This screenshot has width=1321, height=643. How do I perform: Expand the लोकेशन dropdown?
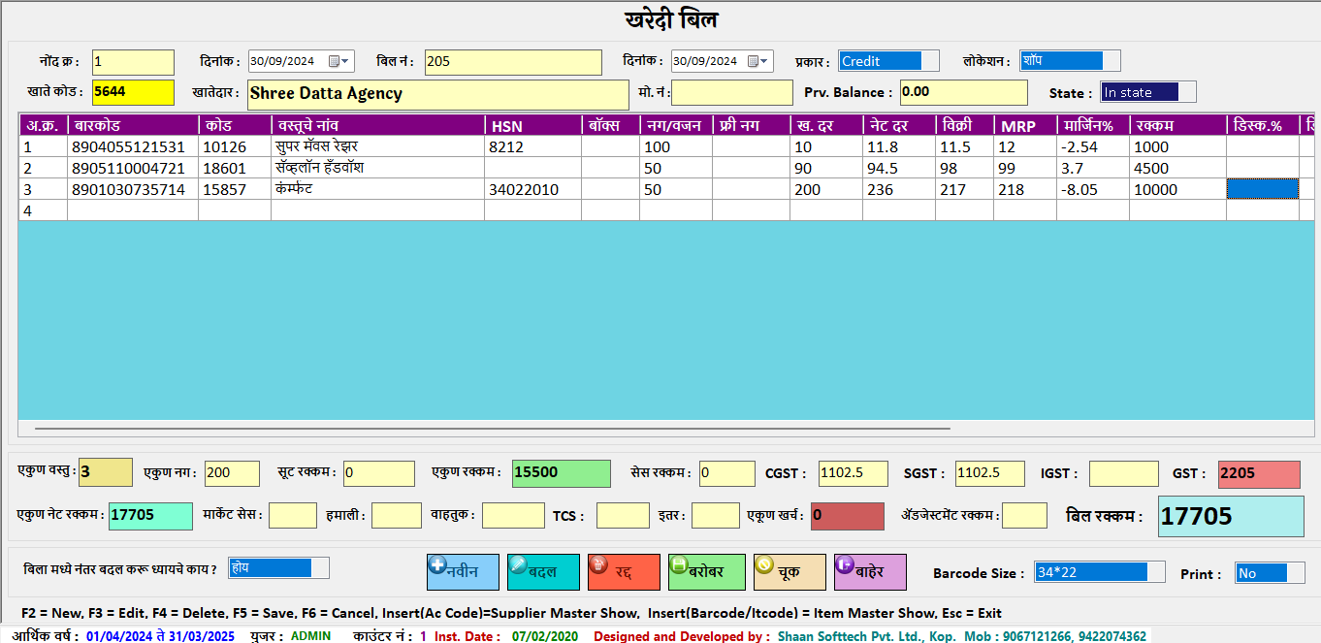pos(1112,61)
